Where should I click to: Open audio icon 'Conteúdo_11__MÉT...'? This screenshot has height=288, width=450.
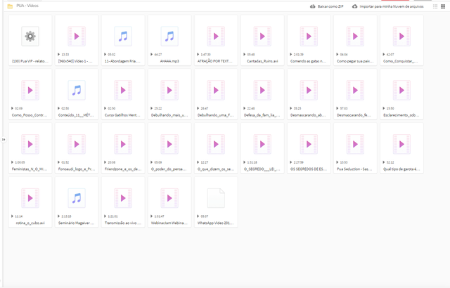click(77, 91)
